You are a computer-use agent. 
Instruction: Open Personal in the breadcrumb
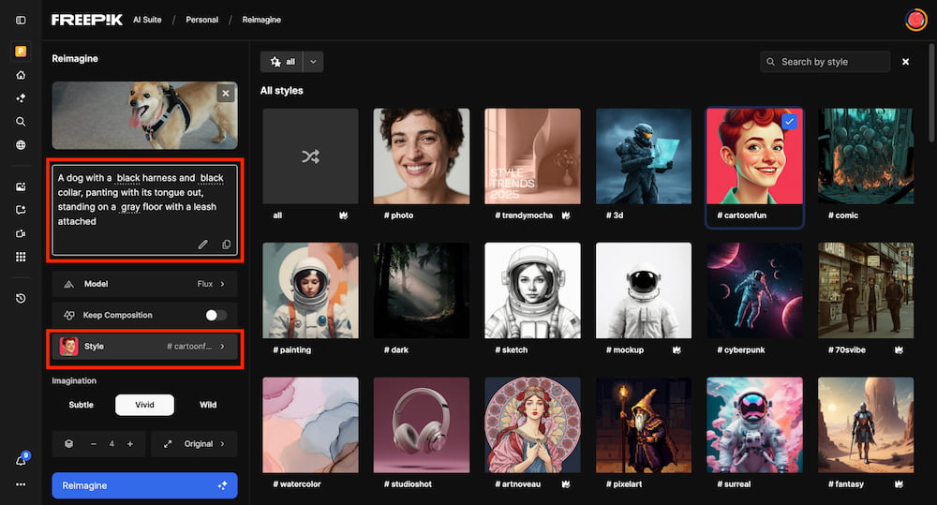point(201,20)
